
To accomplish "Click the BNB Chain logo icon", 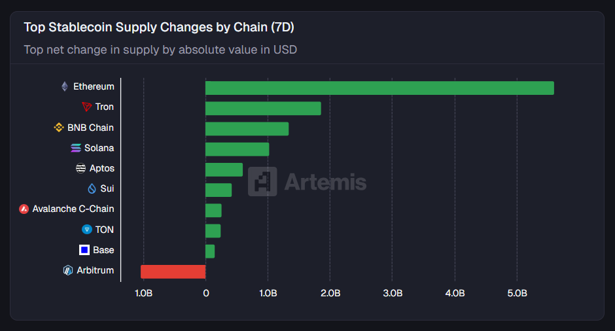I will point(59,128).
